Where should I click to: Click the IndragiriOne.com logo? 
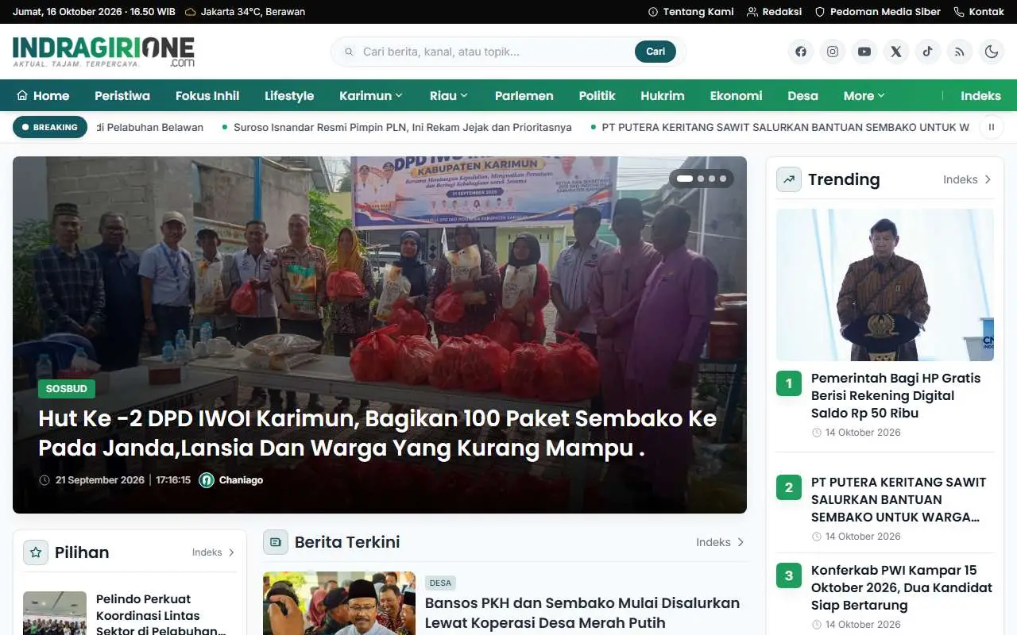click(x=103, y=52)
